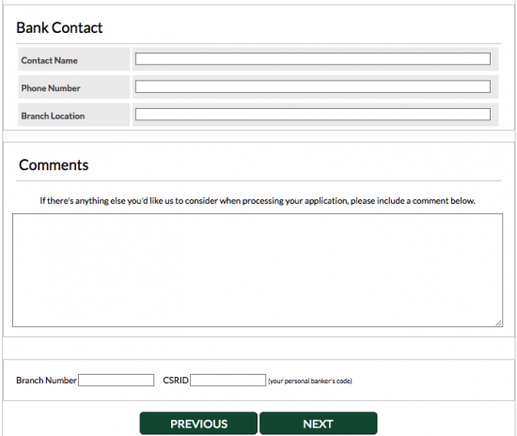Click inside the Comments text area

pyautogui.click(x=258, y=270)
